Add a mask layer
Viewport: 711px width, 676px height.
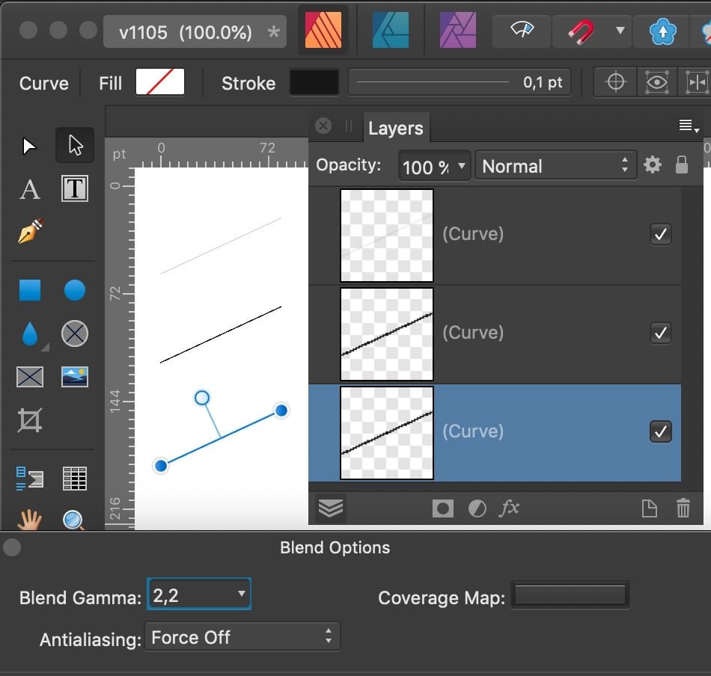coord(442,508)
